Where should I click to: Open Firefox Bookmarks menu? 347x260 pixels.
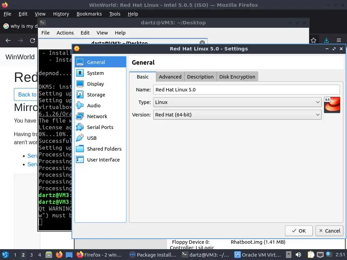[x=89, y=14]
